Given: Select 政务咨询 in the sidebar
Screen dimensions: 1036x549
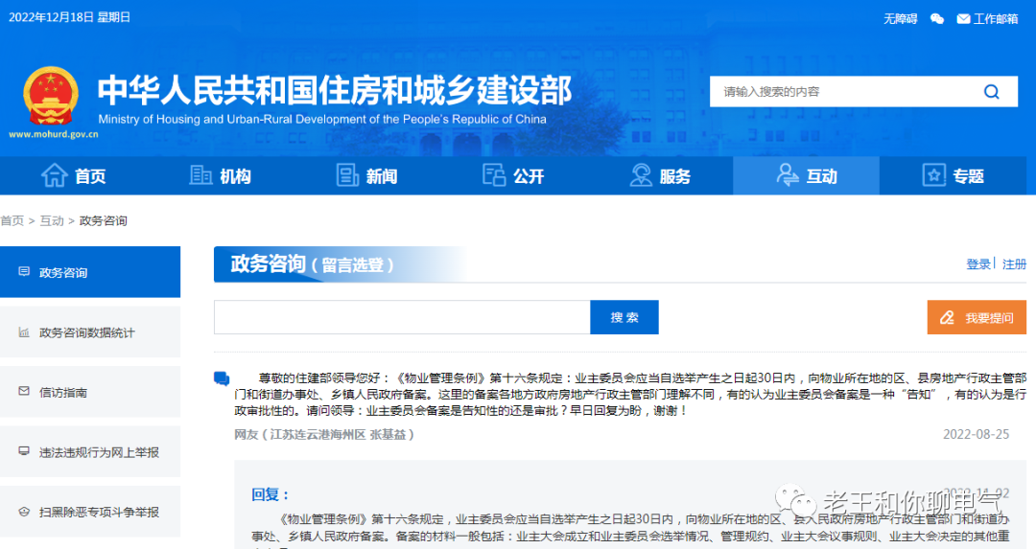Looking at the screenshot, I should point(90,272).
